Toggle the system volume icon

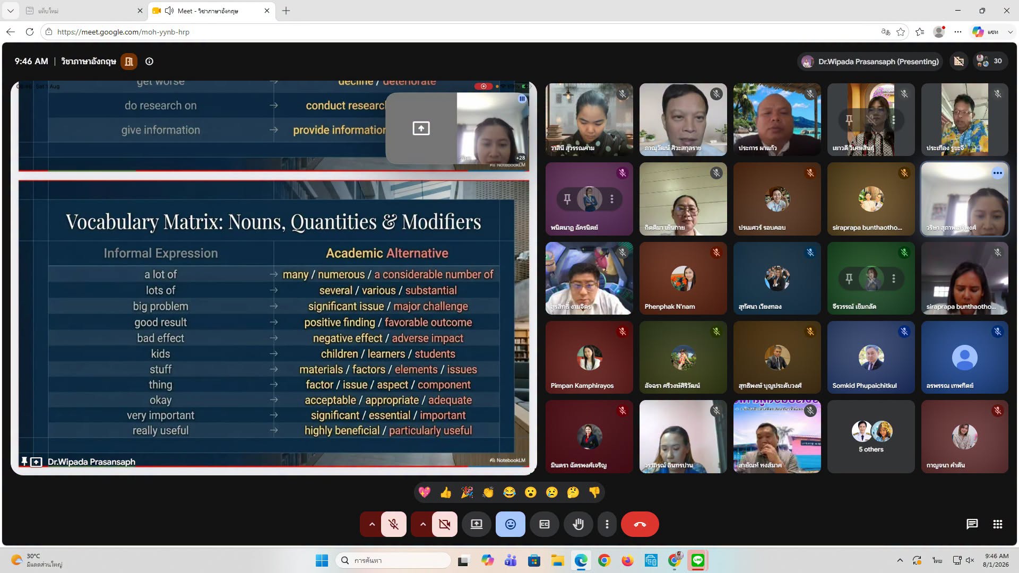pos(970,560)
